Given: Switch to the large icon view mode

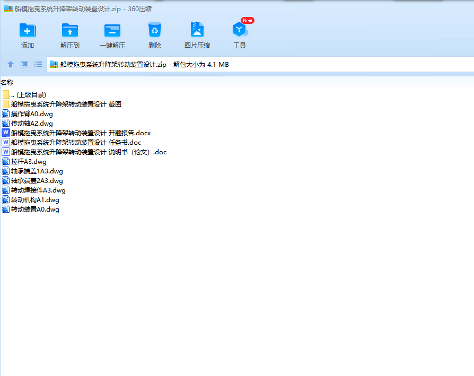Looking at the screenshot, I should pyautogui.click(x=24, y=64).
